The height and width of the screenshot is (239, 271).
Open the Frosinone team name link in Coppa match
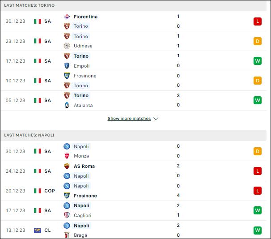[85, 196]
